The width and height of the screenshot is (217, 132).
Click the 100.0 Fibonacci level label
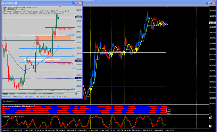point(73,89)
